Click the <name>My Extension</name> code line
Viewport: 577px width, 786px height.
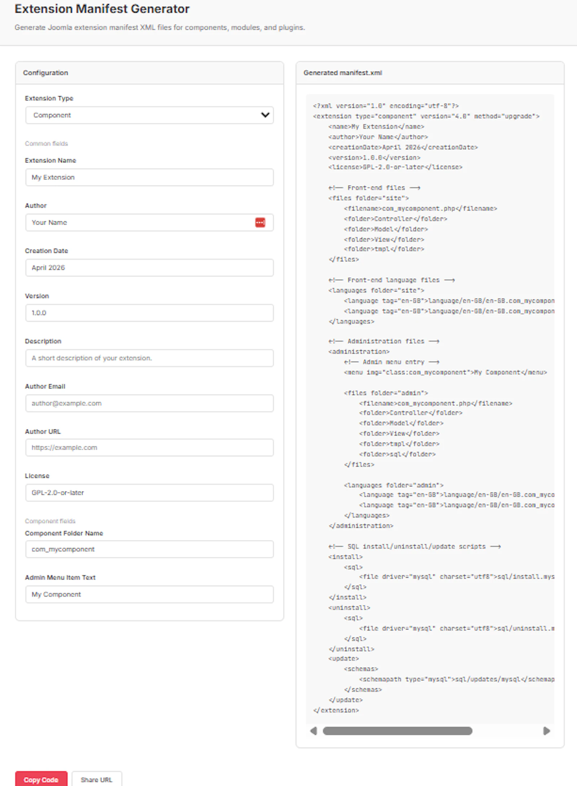[x=376, y=127]
